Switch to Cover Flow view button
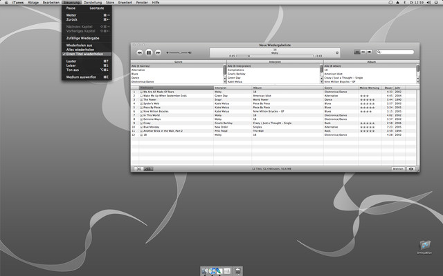Screen dimensions: 443x276 click(x=368, y=52)
